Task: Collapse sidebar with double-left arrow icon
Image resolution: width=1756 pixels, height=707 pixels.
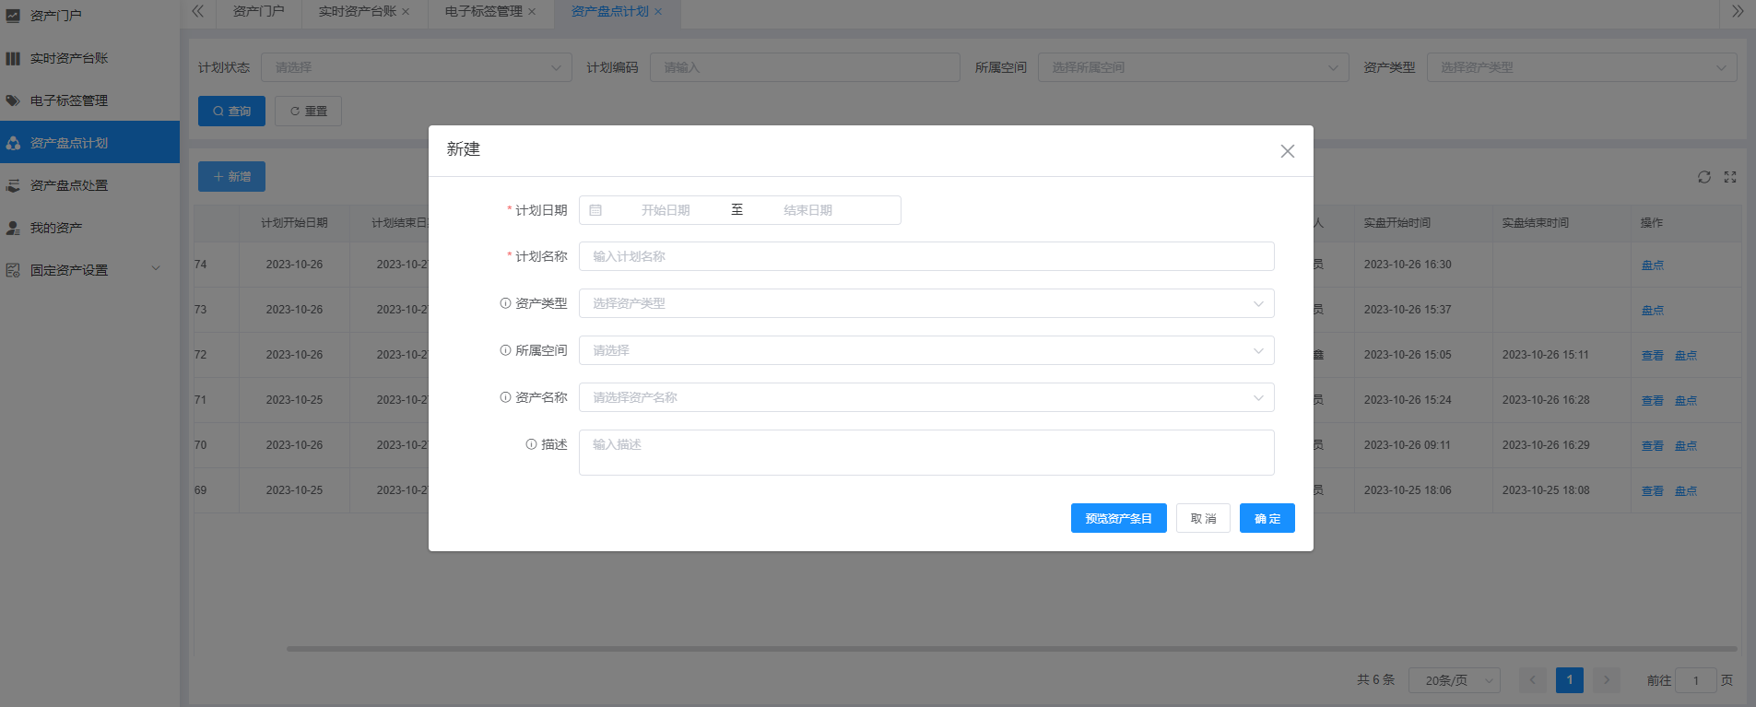Action: click(197, 11)
